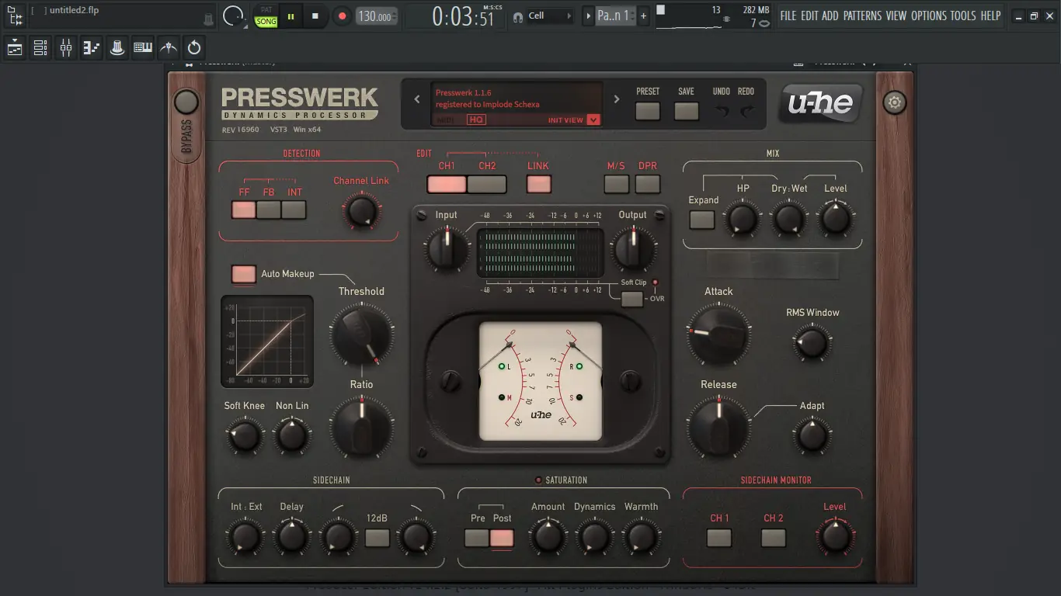
Task: Click the snap magnet icon near Cell
Action: 519,16
